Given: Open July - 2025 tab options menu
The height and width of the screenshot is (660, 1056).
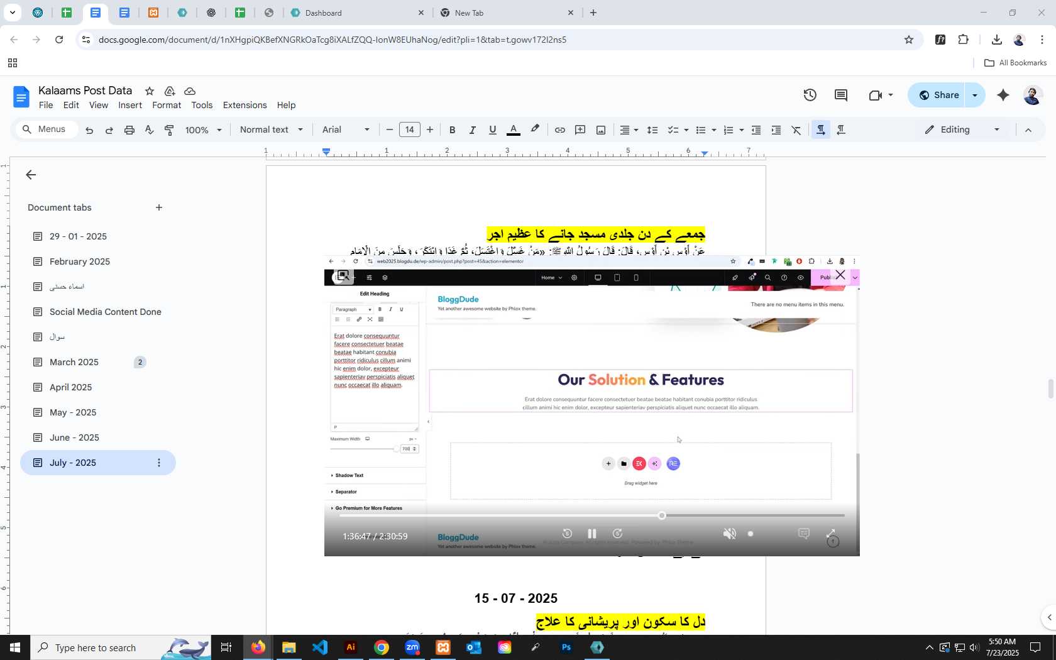Looking at the screenshot, I should tap(159, 463).
